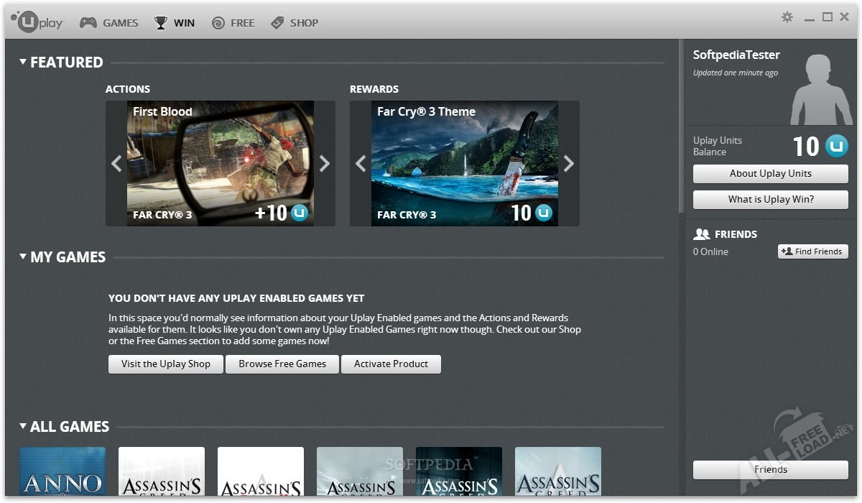Click the main content vertical scrollbar
The width and height of the screenshot is (862, 503).
(681, 129)
